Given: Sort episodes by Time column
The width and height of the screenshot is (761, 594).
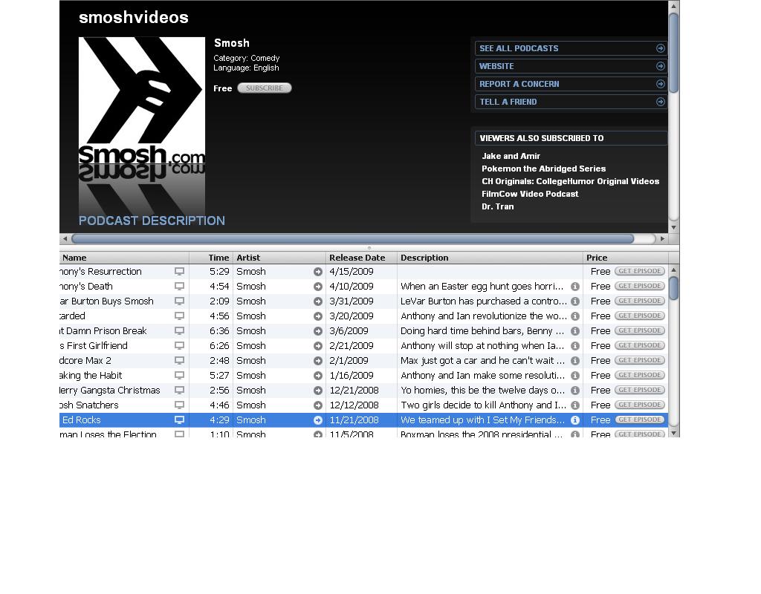Looking at the screenshot, I should tap(211, 258).
